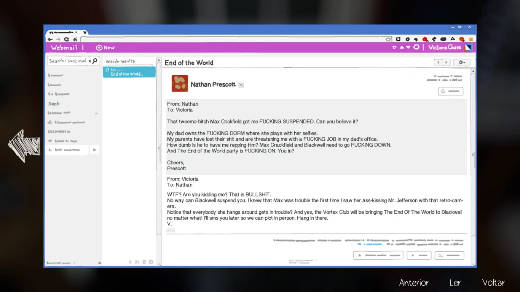Go back with the browser back arrow
The image size is (520, 292).
50,39
